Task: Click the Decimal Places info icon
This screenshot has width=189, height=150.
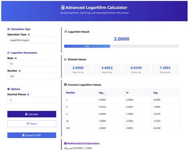Action: tap(28, 94)
